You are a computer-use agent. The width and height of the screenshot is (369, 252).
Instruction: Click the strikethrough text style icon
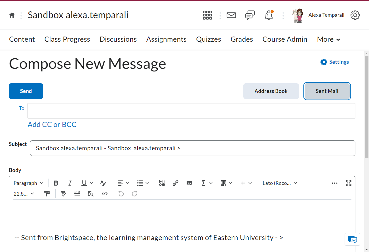coord(103,183)
